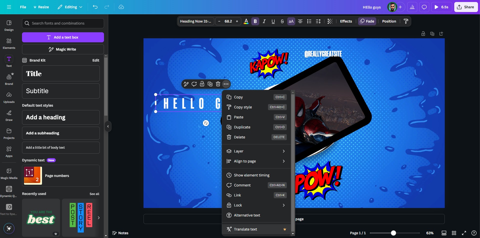The height and width of the screenshot is (238, 480).
Task: Increase the font size with the plus button
Action: click(237, 21)
